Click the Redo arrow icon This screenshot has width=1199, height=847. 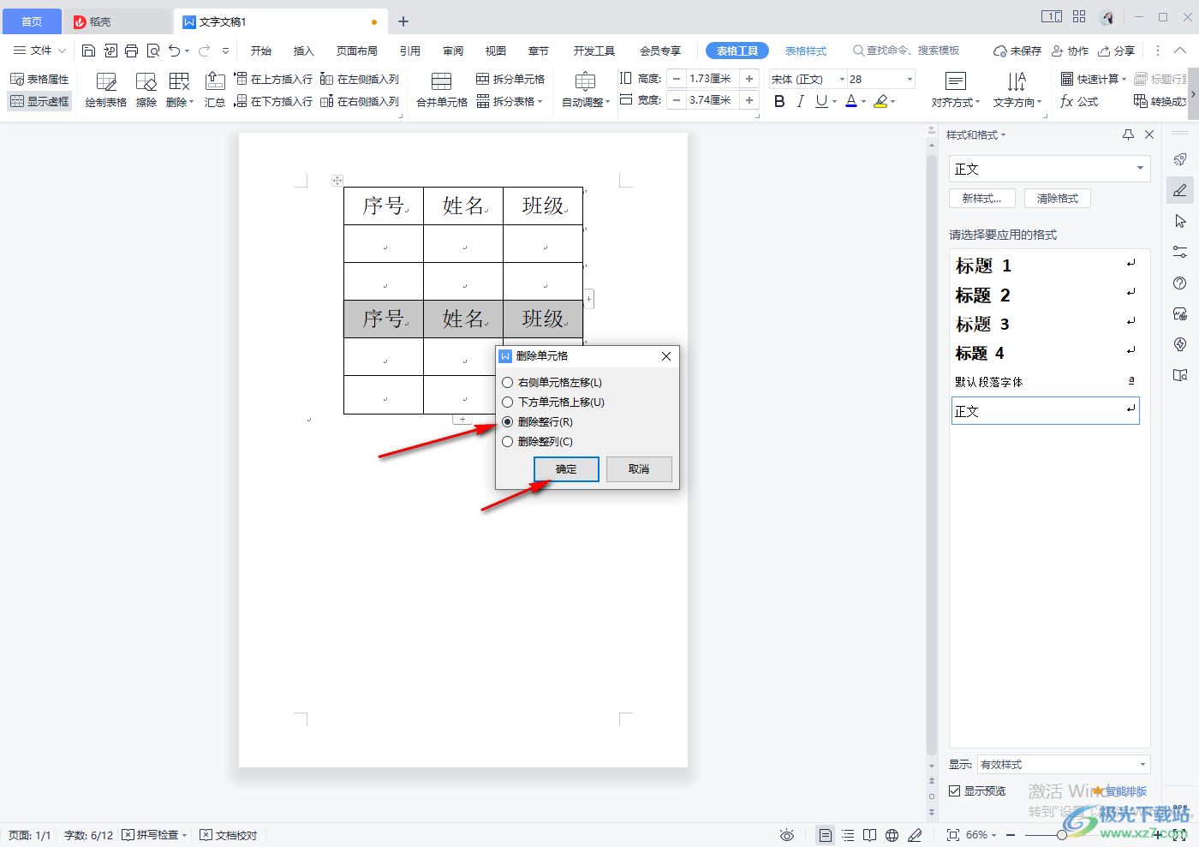click(x=204, y=51)
